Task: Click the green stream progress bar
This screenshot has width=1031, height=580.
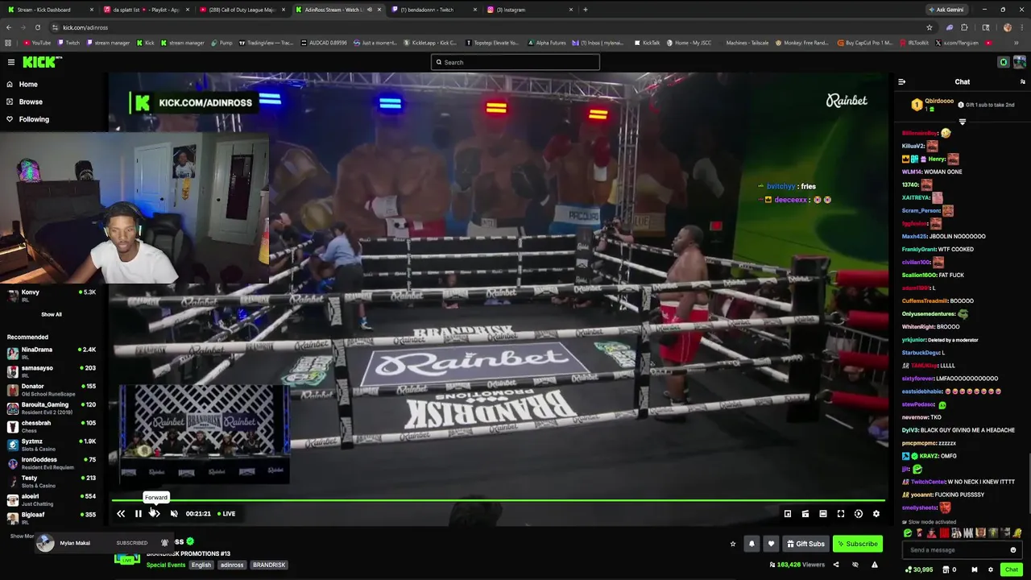Action: tap(498, 500)
